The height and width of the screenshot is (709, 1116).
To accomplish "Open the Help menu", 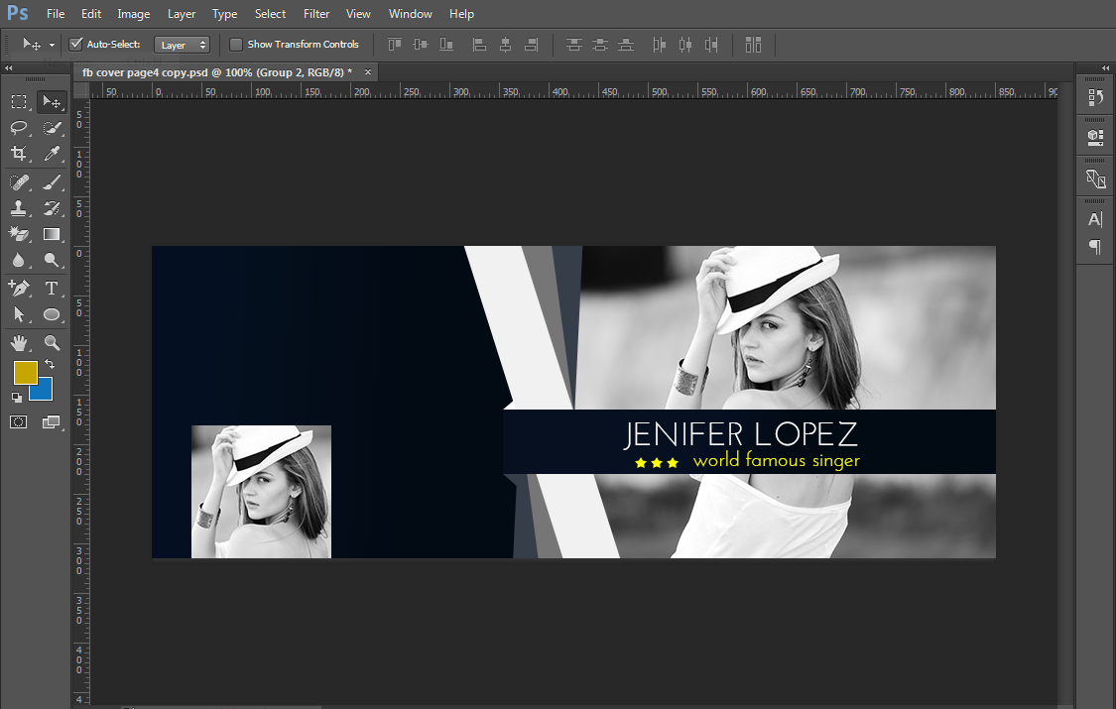I will 462,14.
